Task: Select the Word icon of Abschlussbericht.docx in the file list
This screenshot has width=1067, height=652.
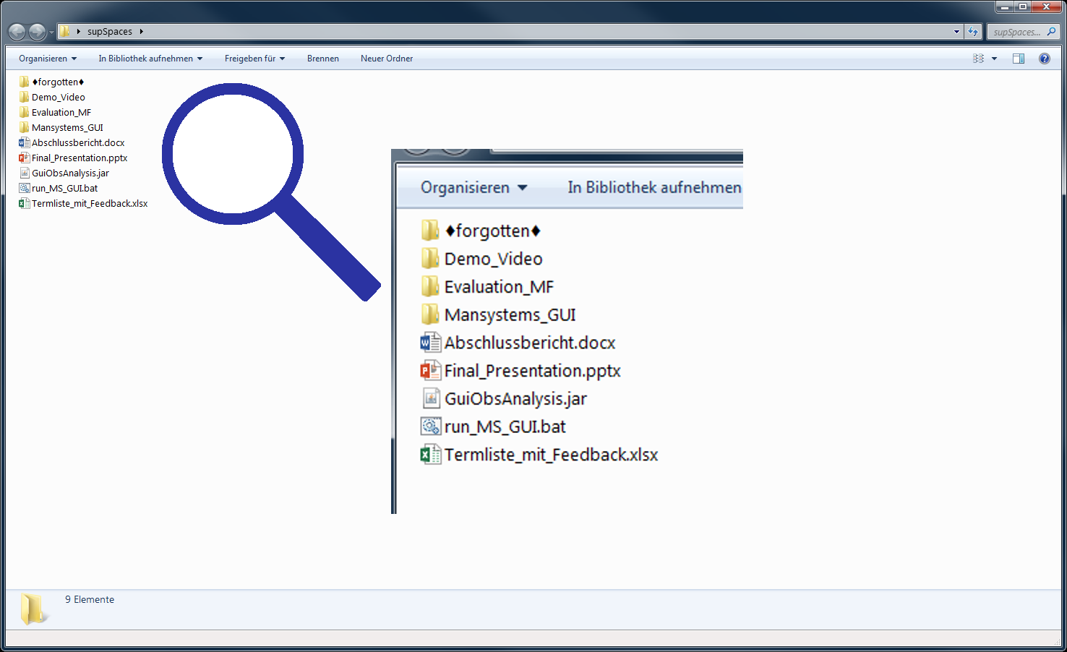Action: pos(24,142)
